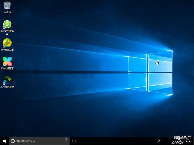Viewport: 194px width, 145px height.
Task: Open the taskbar clock and date
Action: tap(177, 141)
